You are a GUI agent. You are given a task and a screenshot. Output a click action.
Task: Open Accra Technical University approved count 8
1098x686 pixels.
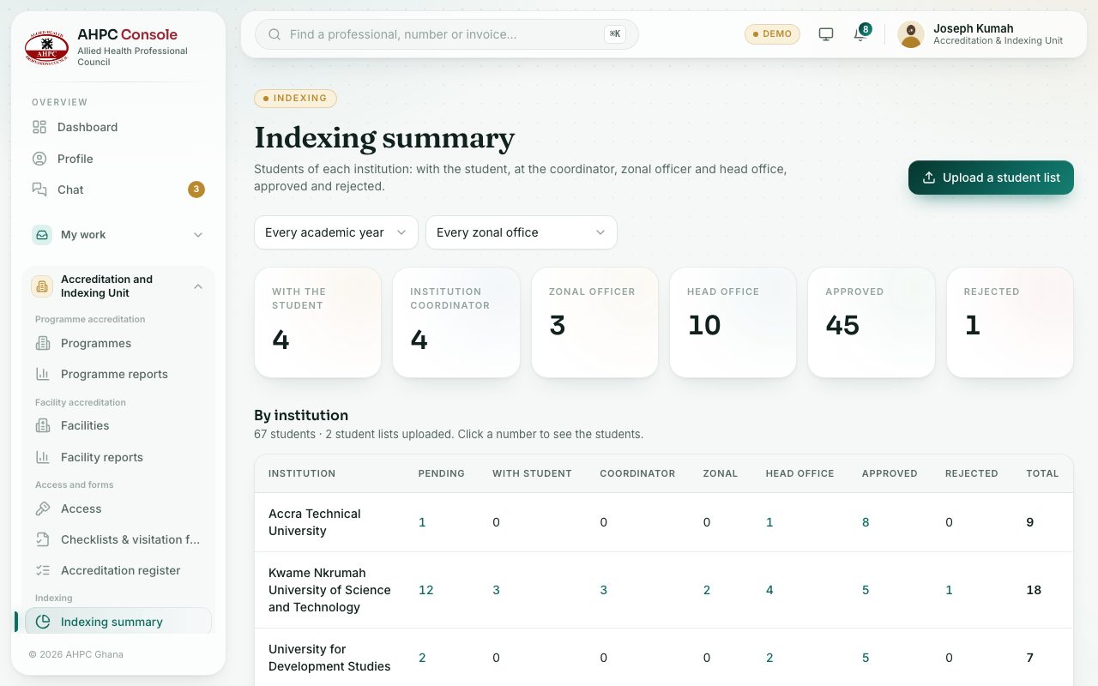866,522
